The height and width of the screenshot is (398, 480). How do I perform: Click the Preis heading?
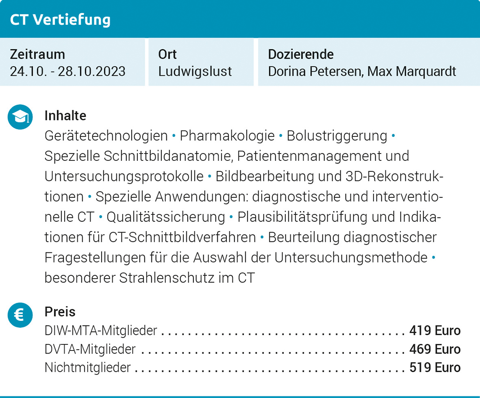[60, 312]
